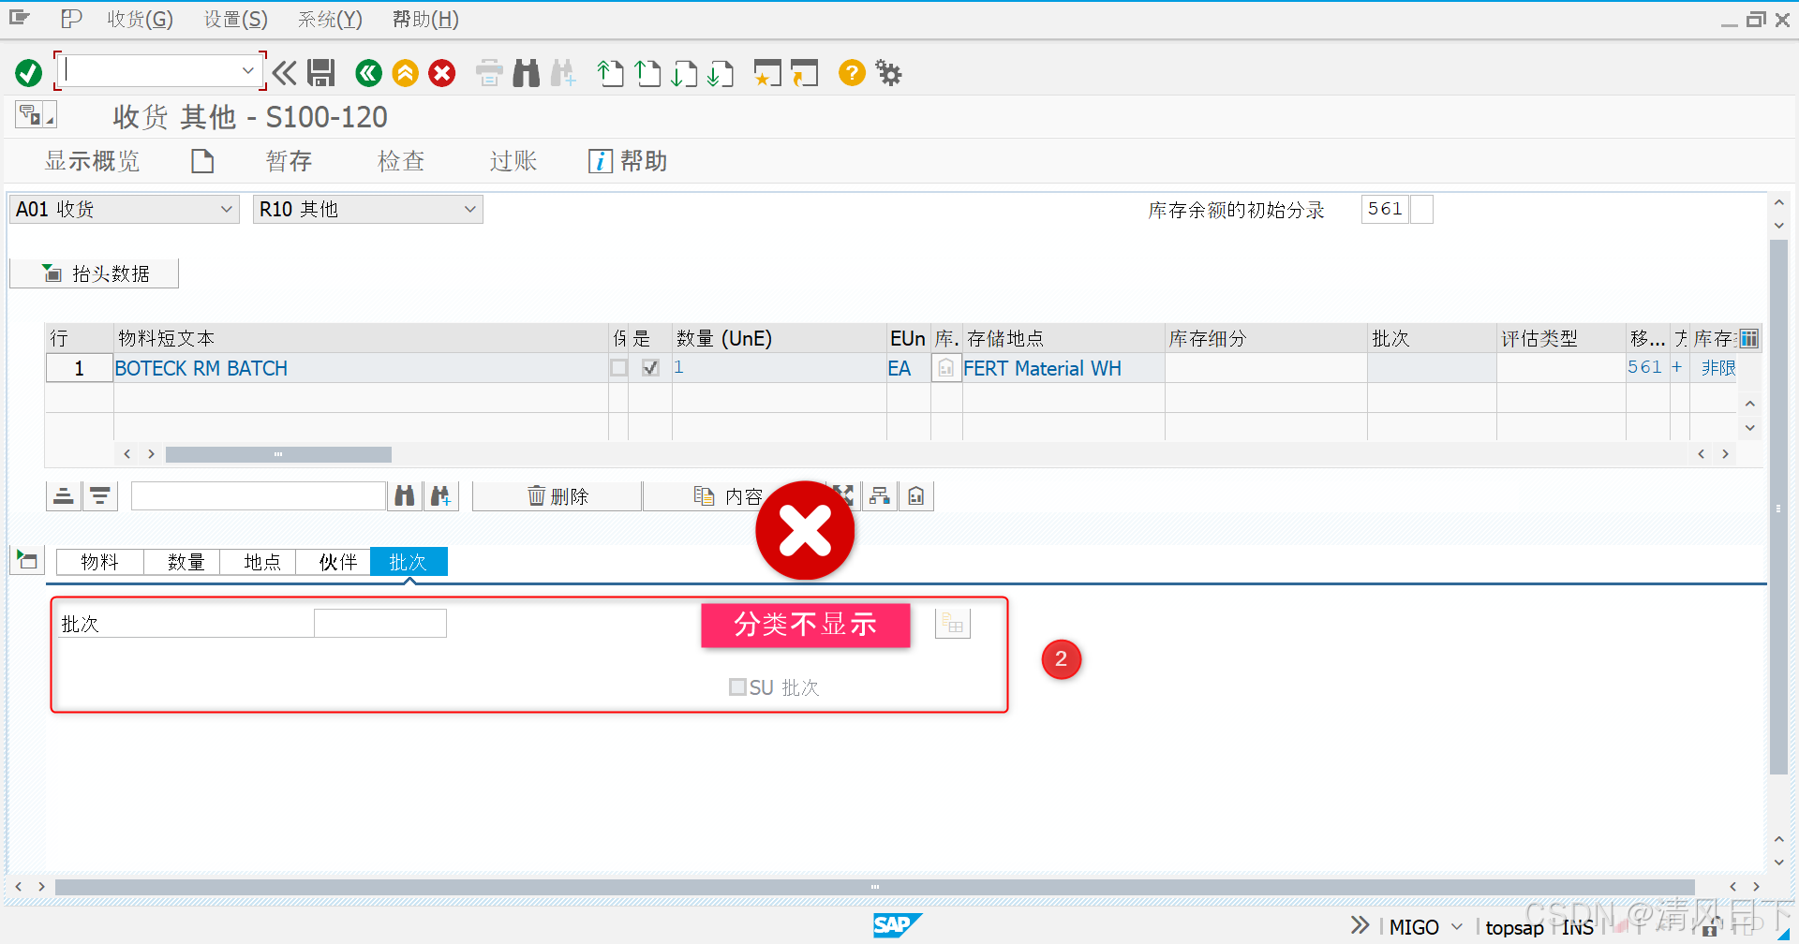Viewport: 1799px width, 944px height.
Task: Click the 暂存 button
Action: pos(289,161)
